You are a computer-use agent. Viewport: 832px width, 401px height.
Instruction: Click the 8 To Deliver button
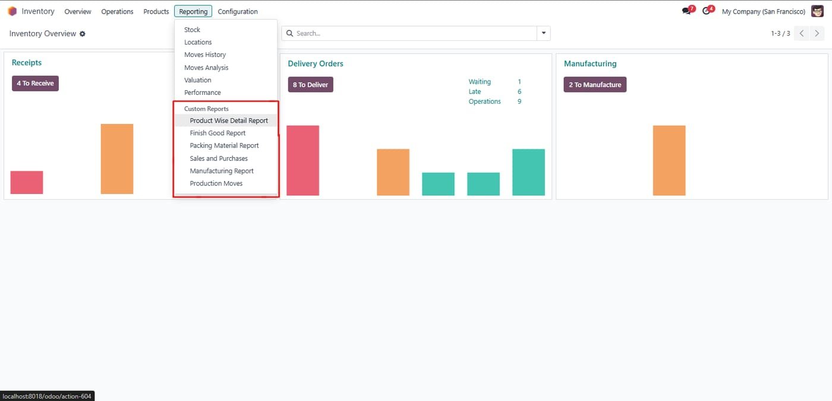pos(310,85)
